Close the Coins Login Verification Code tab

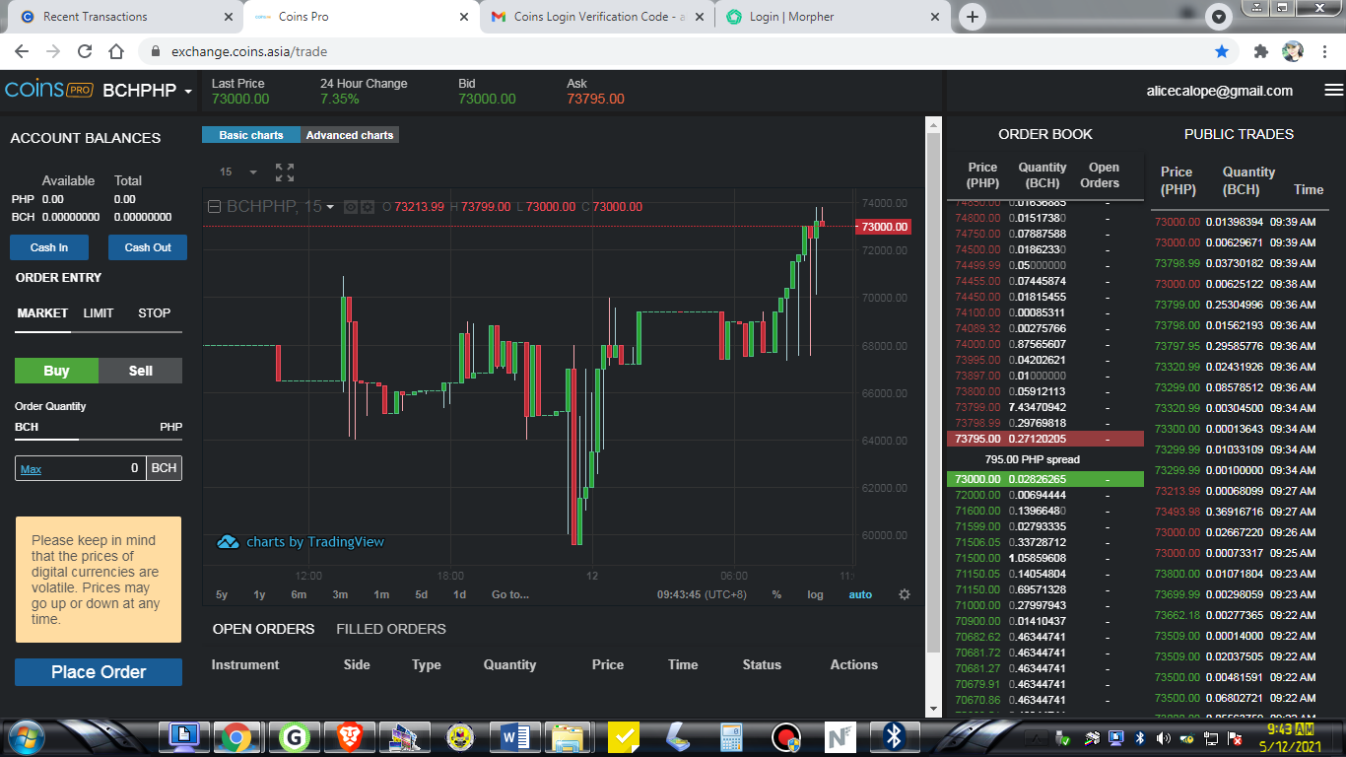[701, 17]
